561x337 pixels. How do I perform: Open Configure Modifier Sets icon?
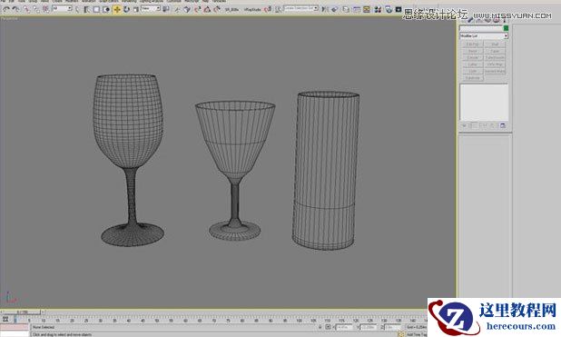click(x=503, y=125)
